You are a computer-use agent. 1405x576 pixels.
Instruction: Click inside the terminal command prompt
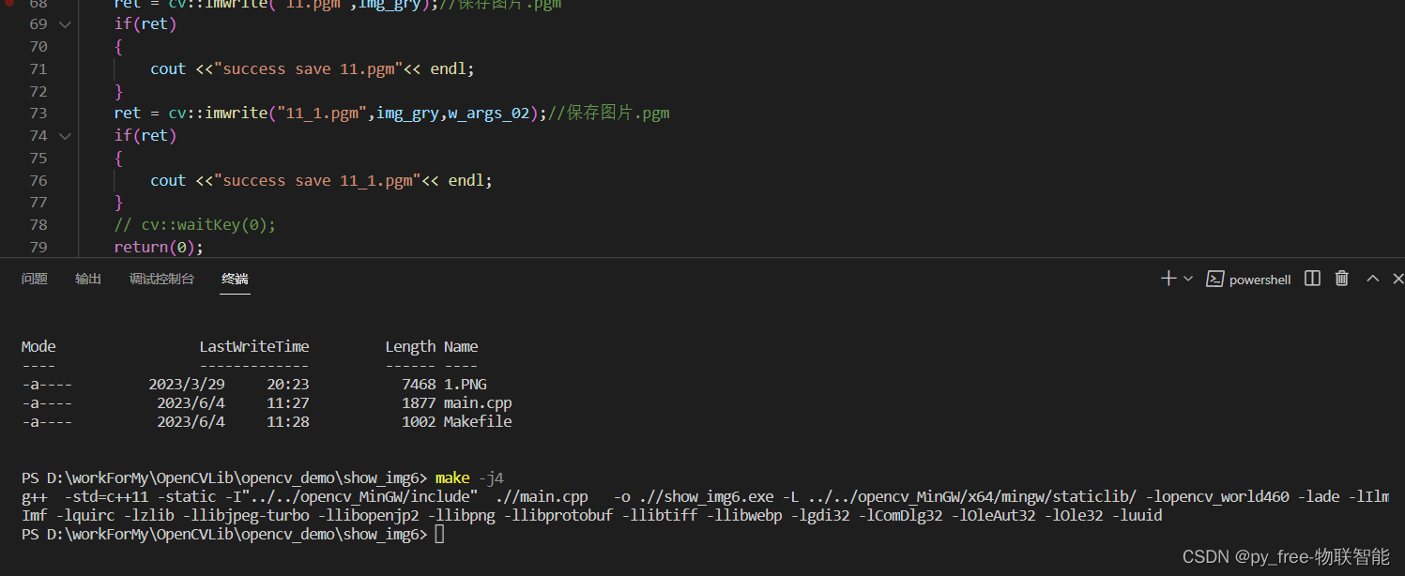pyautogui.click(x=441, y=533)
